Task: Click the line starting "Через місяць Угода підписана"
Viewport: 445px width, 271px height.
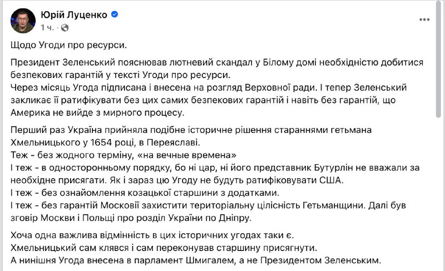Action: [x=211, y=101]
